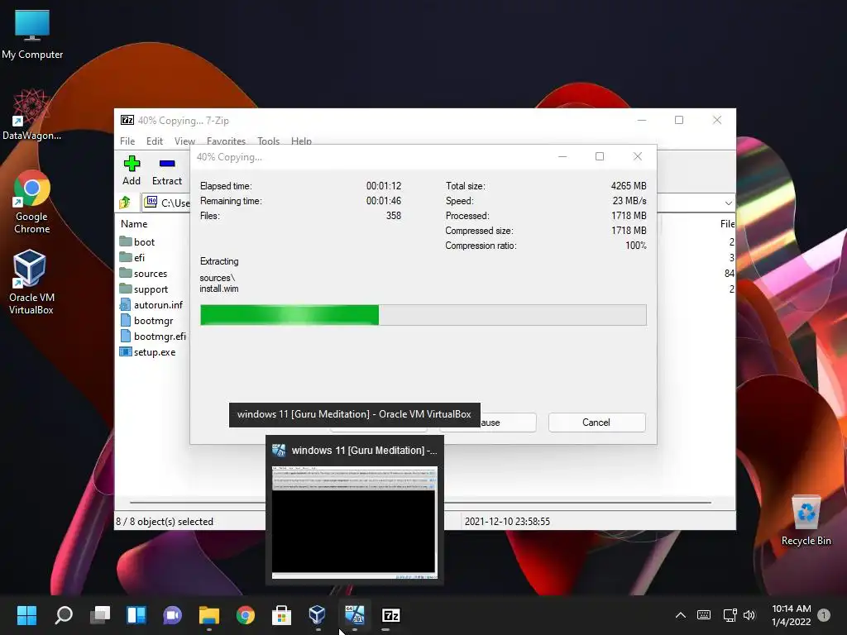Select the DataWagon desktop shortcut
The width and height of the screenshot is (847, 635).
31,115
